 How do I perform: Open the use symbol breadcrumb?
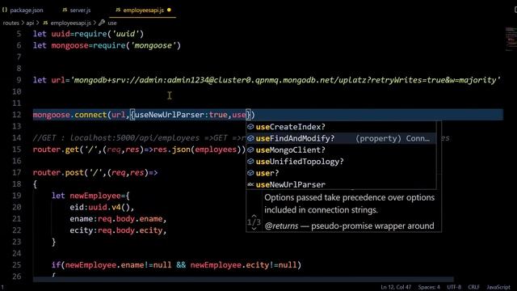[112, 23]
